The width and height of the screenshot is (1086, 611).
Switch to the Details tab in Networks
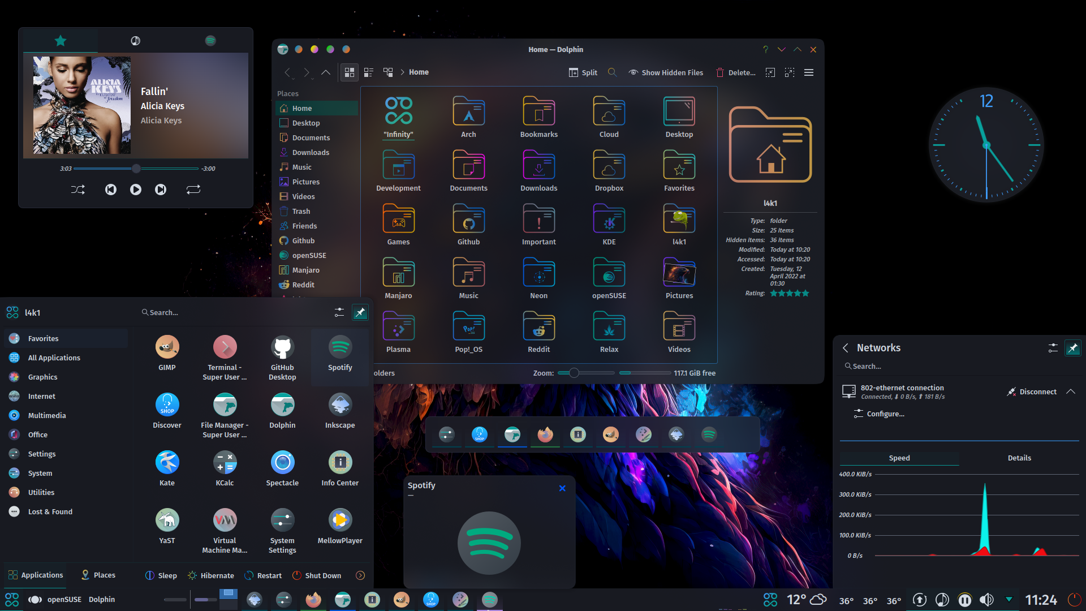(1019, 458)
